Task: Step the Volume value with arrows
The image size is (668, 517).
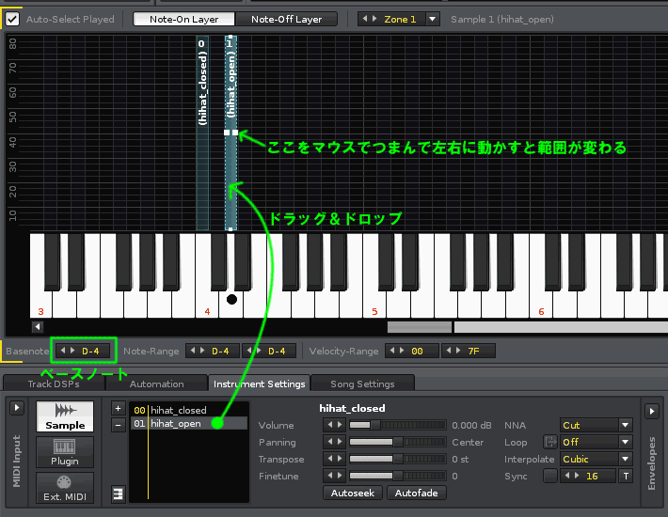Action: [x=334, y=425]
